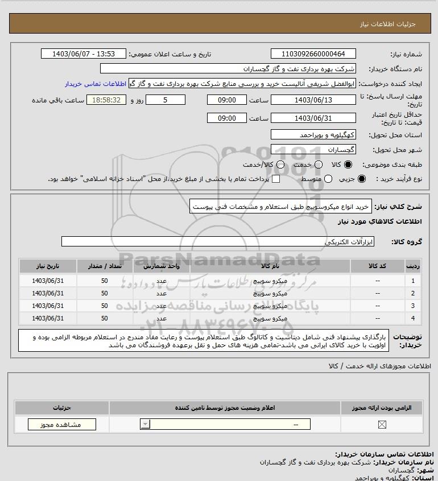
Task: Click row number 3 in goods table
Action: click(413, 306)
